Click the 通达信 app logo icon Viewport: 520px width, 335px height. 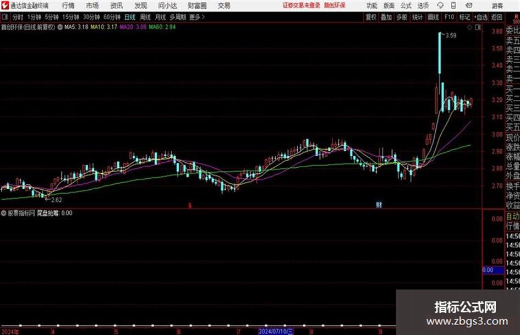coord(5,6)
